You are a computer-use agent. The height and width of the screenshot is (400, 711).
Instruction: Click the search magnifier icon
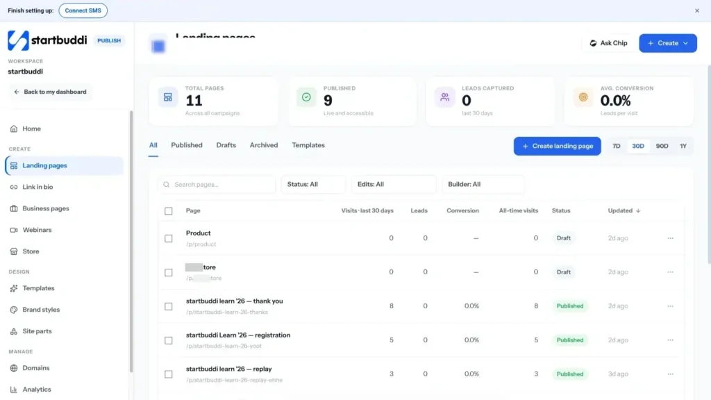pos(167,185)
